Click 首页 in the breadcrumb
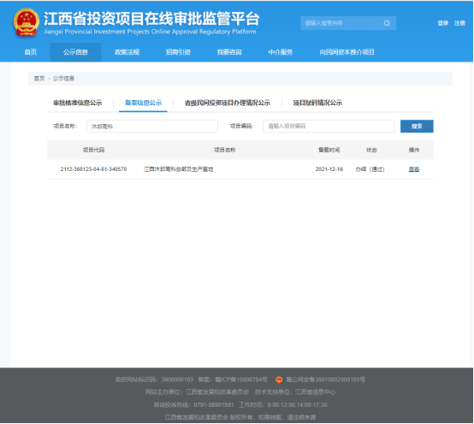Viewport: 474px width, 424px height. tap(39, 79)
